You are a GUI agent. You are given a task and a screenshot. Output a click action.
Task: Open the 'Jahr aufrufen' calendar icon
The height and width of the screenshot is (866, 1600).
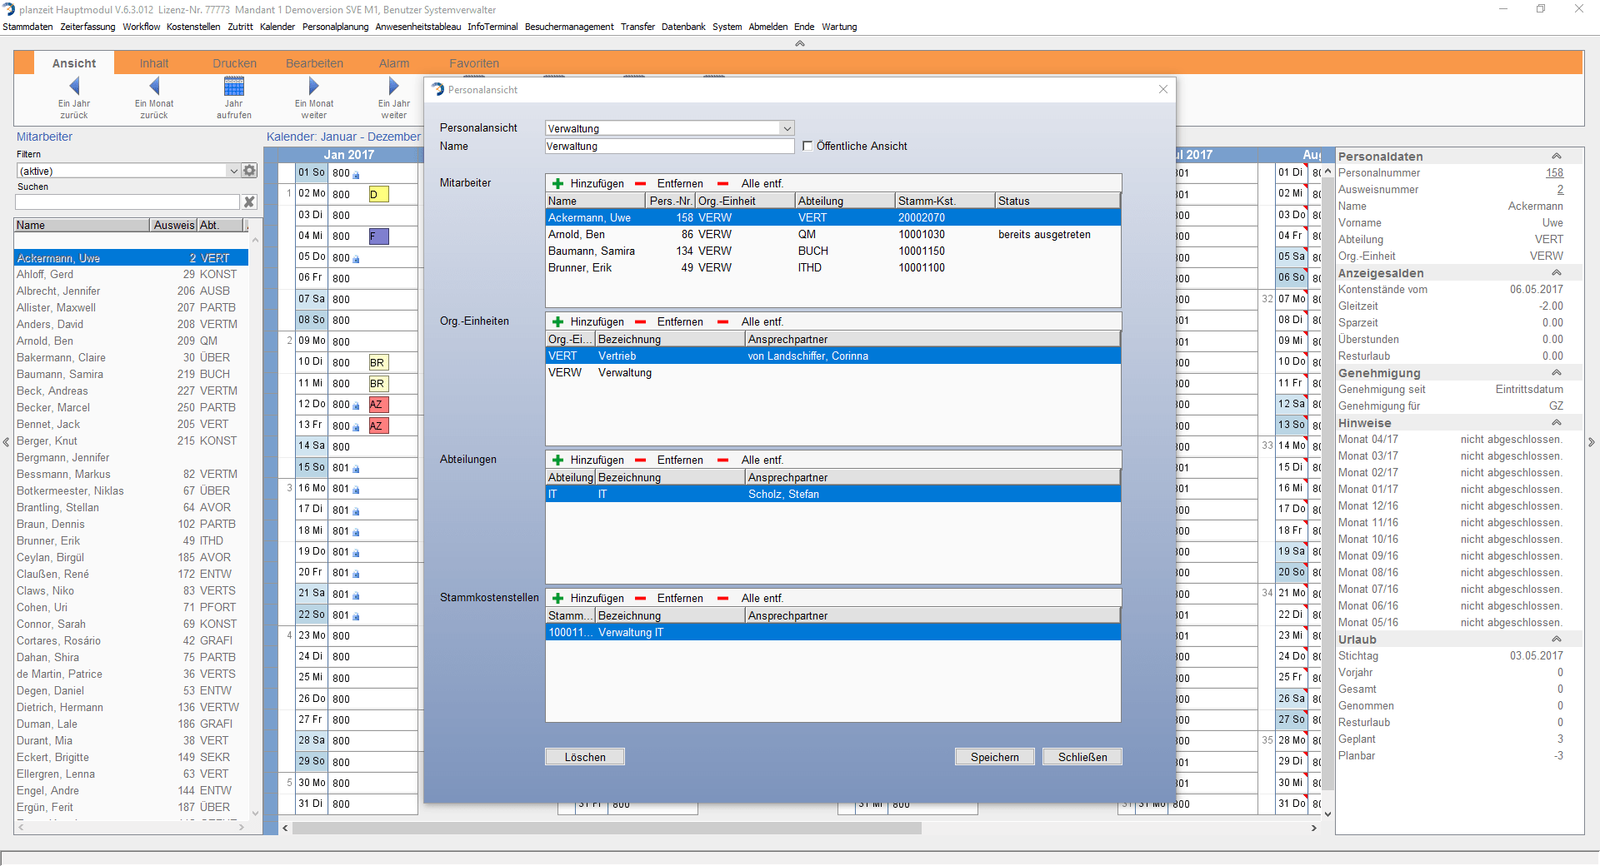(x=234, y=87)
